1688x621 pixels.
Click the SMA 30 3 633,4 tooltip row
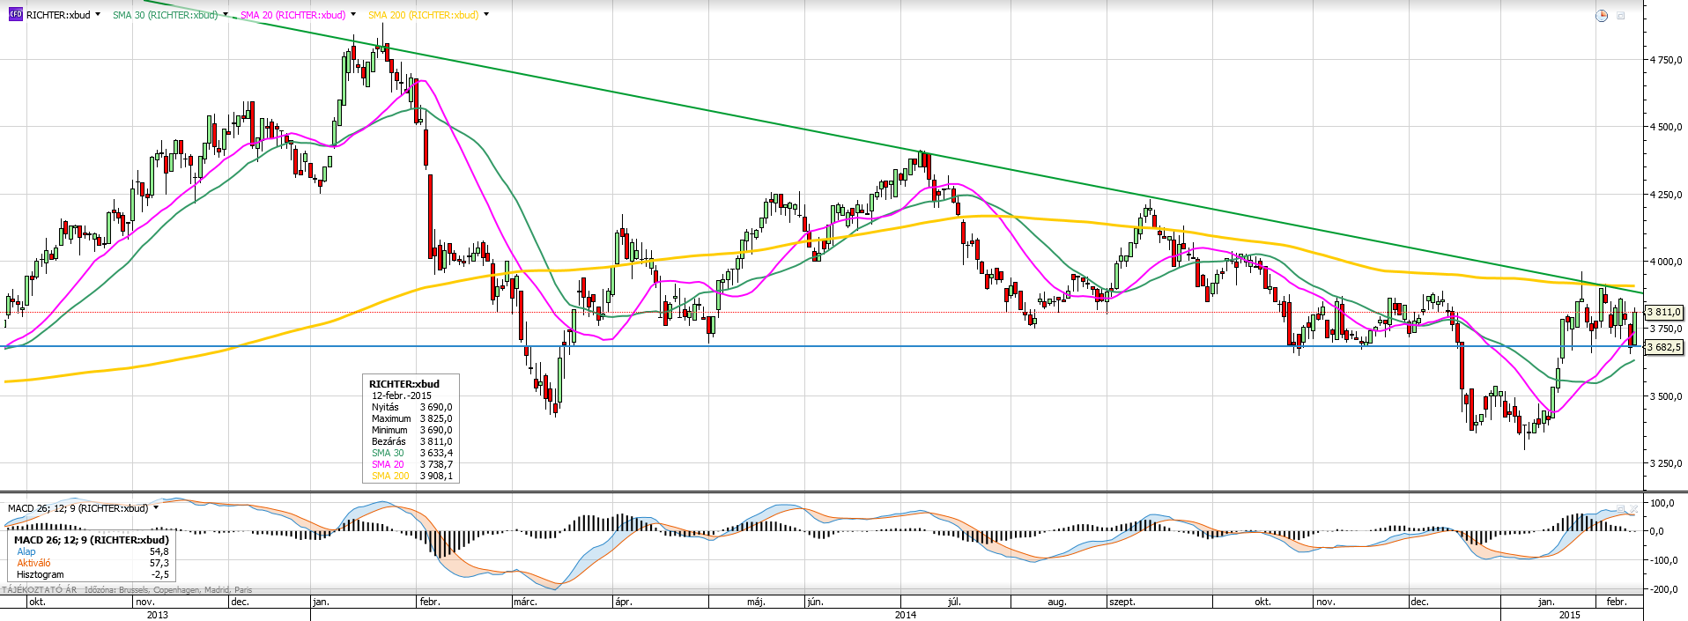tap(411, 453)
